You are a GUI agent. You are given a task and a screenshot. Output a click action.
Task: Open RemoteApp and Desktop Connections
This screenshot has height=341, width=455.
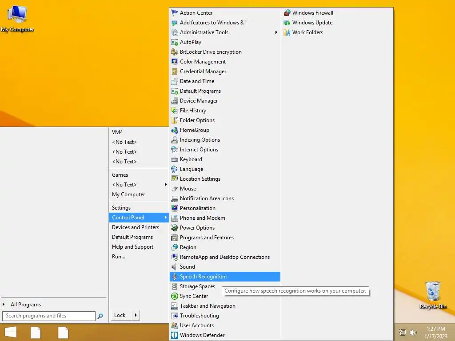click(225, 257)
